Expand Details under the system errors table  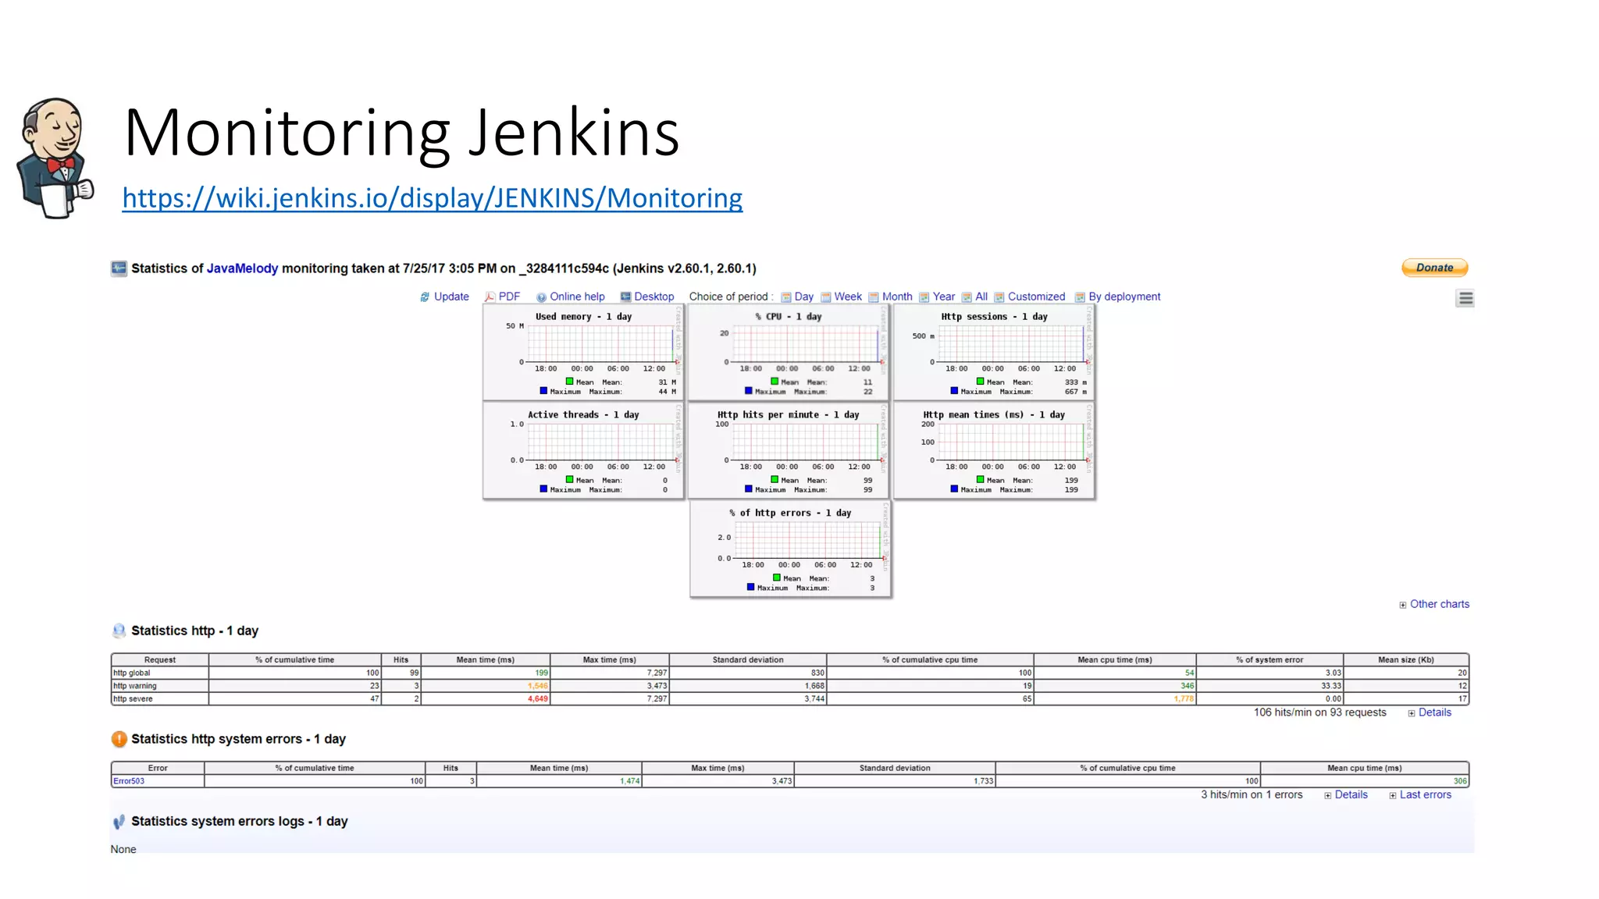click(1351, 794)
